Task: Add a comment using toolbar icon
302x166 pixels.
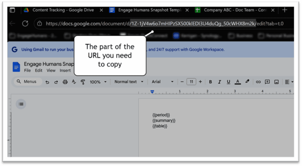Action: click(x=267, y=82)
